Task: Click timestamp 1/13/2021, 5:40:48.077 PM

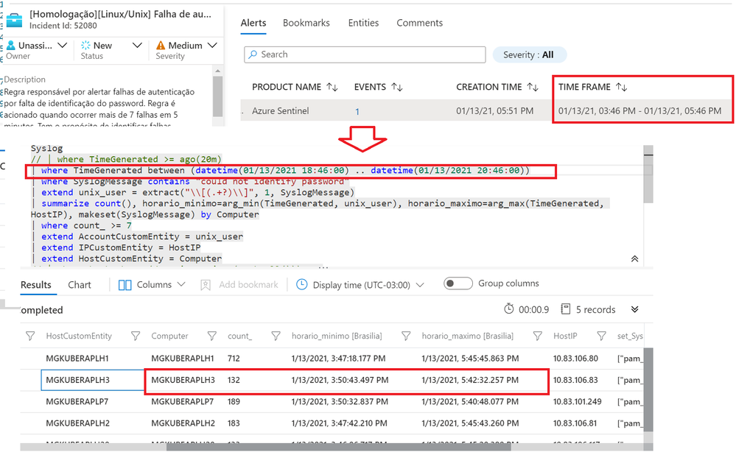Action: 470,401
